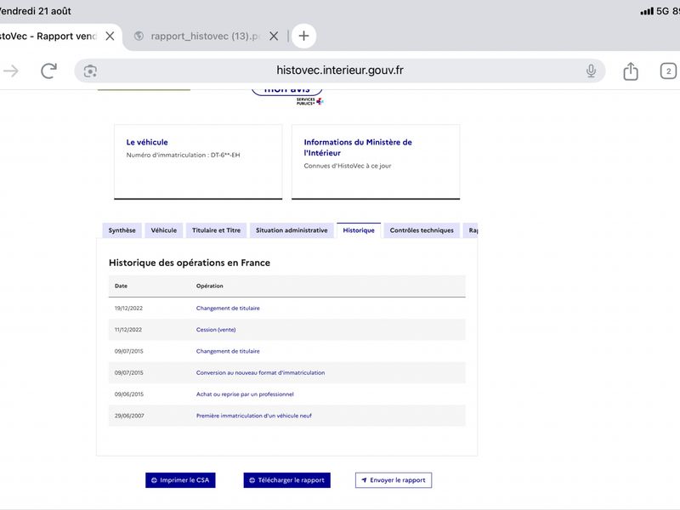The width and height of the screenshot is (680, 510).
Task: Close the rapport_histovec (13) tab
Action: pos(274,36)
